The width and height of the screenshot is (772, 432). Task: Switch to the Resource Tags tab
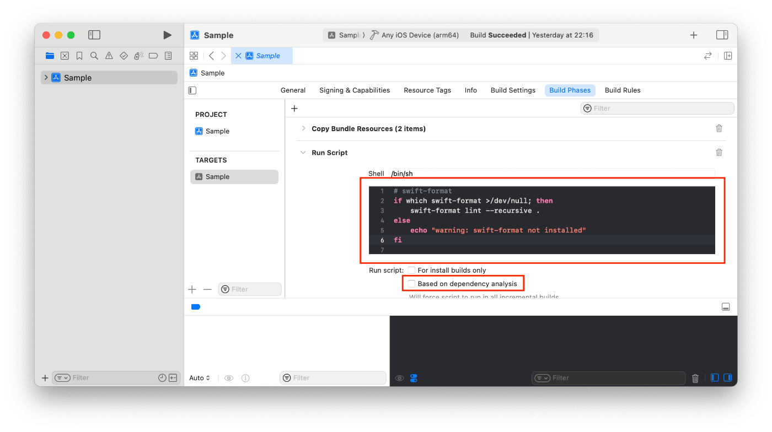tap(427, 90)
